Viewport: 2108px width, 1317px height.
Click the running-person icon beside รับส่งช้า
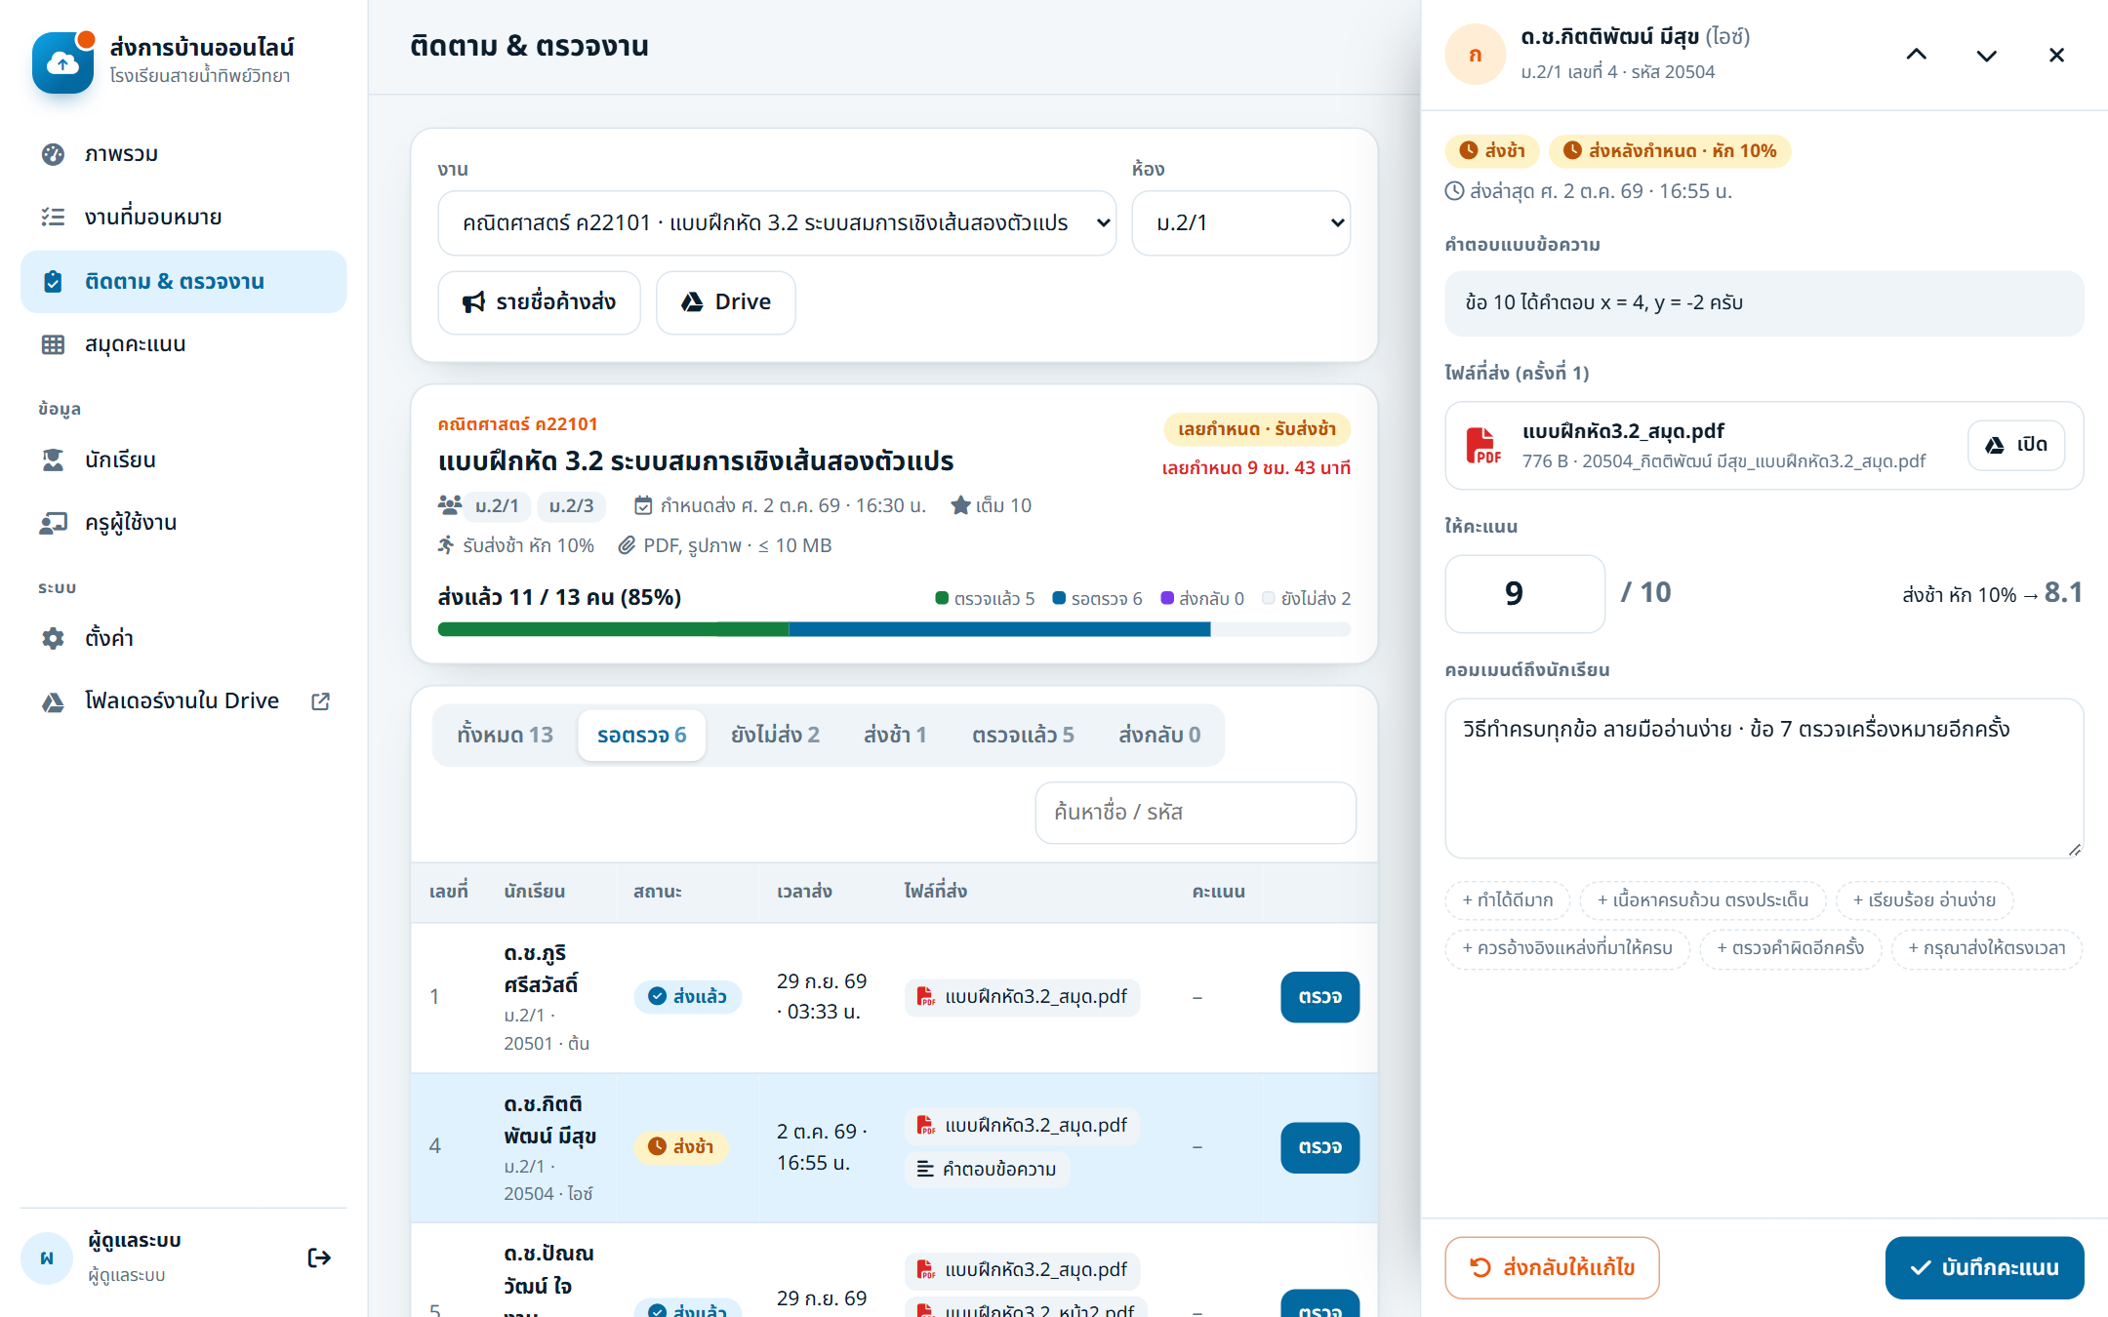click(x=446, y=545)
